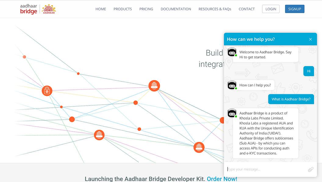The height and width of the screenshot is (182, 322).
Task: Click the 'Hi' chat bubble
Action: pyautogui.click(x=309, y=71)
